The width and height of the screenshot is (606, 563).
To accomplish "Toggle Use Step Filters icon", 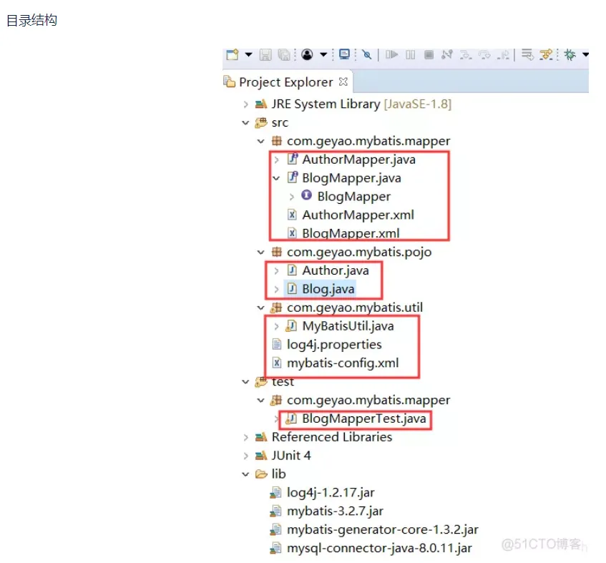I will tap(546, 55).
